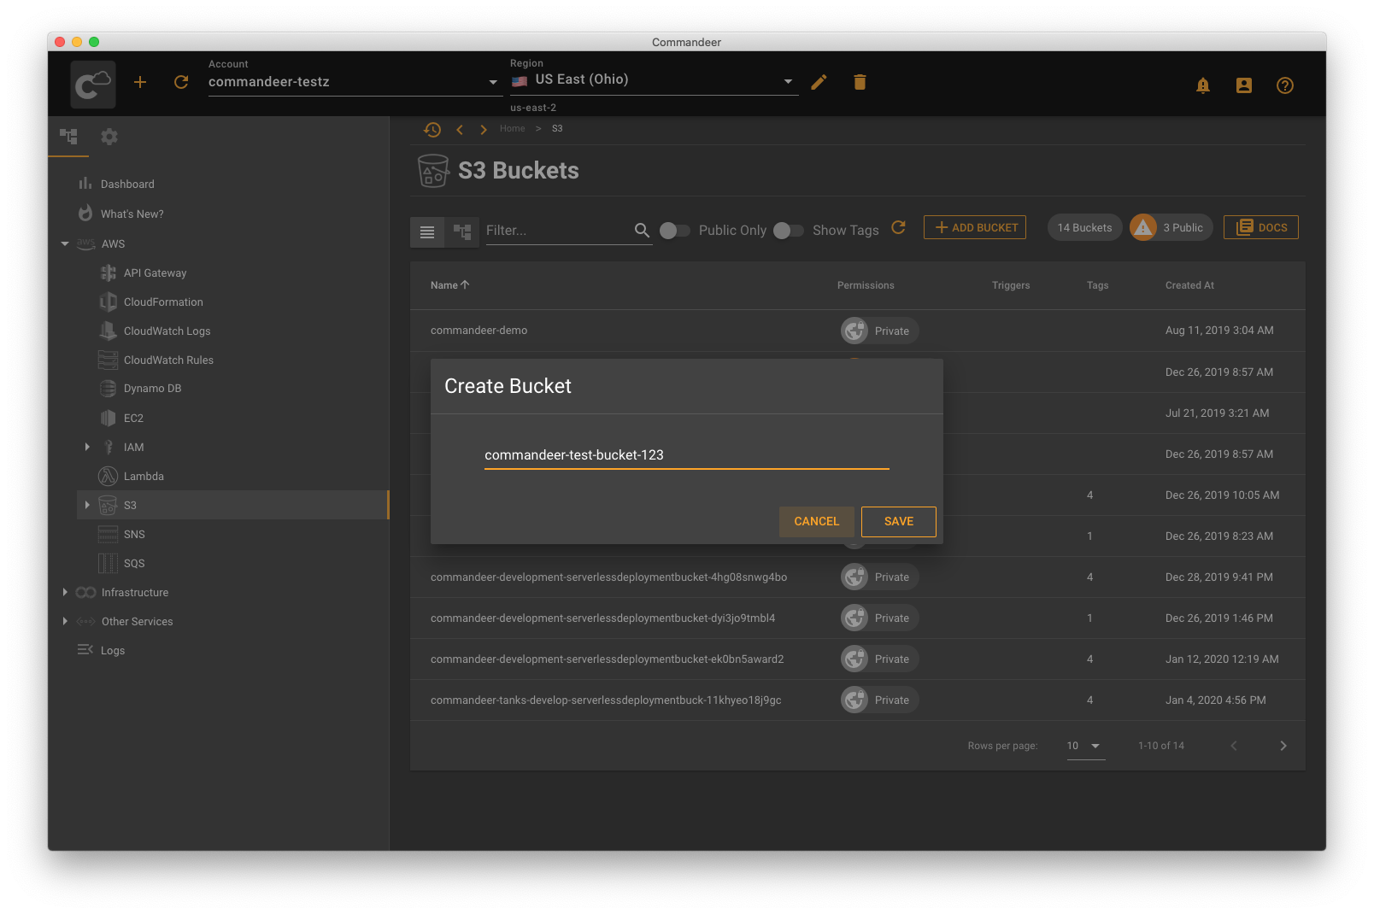Click bucket ending in 4hg08snwg4bo
The height and width of the screenshot is (914, 1374).
pyautogui.click(x=608, y=577)
